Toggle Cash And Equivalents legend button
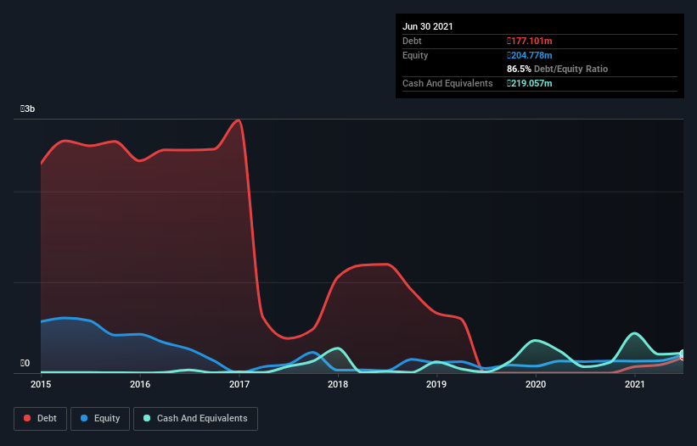 [195, 419]
